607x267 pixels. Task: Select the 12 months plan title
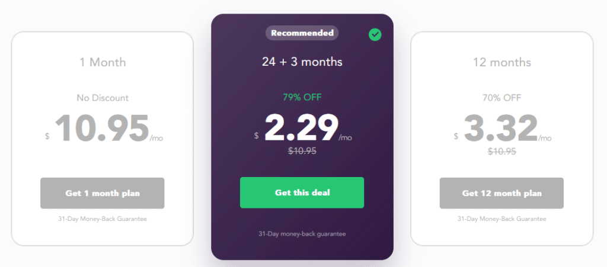[x=501, y=62]
